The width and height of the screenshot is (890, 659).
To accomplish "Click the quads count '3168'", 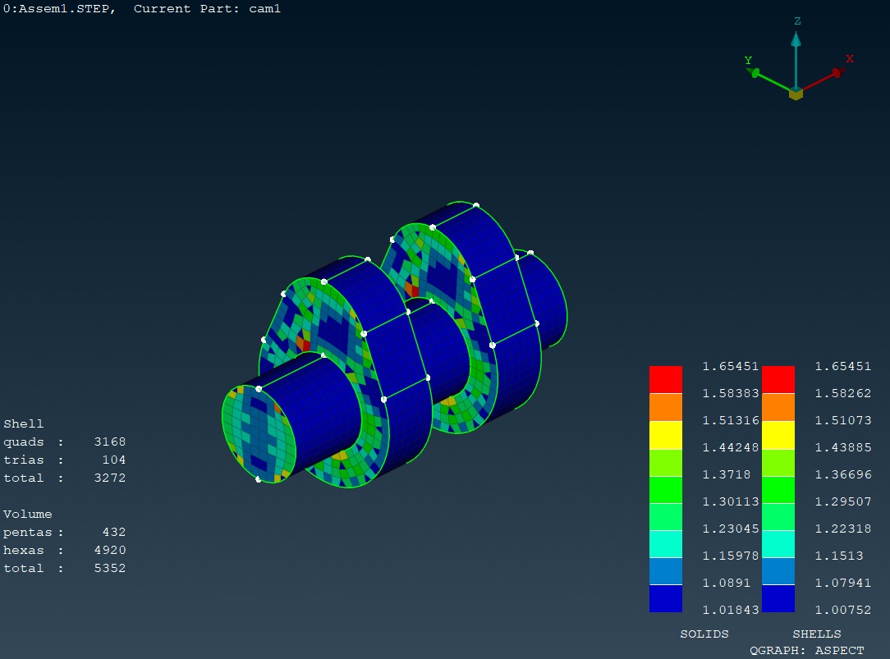I will pos(109,442).
